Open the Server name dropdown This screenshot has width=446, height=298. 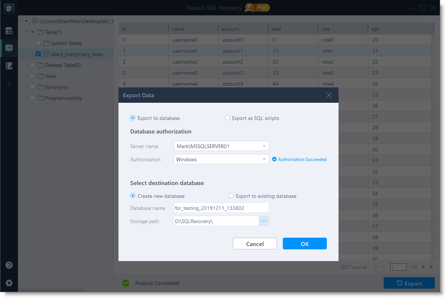tap(222, 146)
